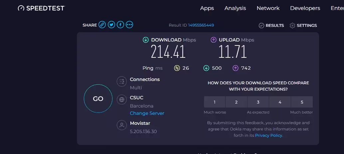
Task: Click the idle ping value 26
Action: [186, 68]
